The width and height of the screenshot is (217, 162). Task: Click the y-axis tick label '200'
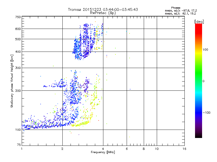[18, 91]
